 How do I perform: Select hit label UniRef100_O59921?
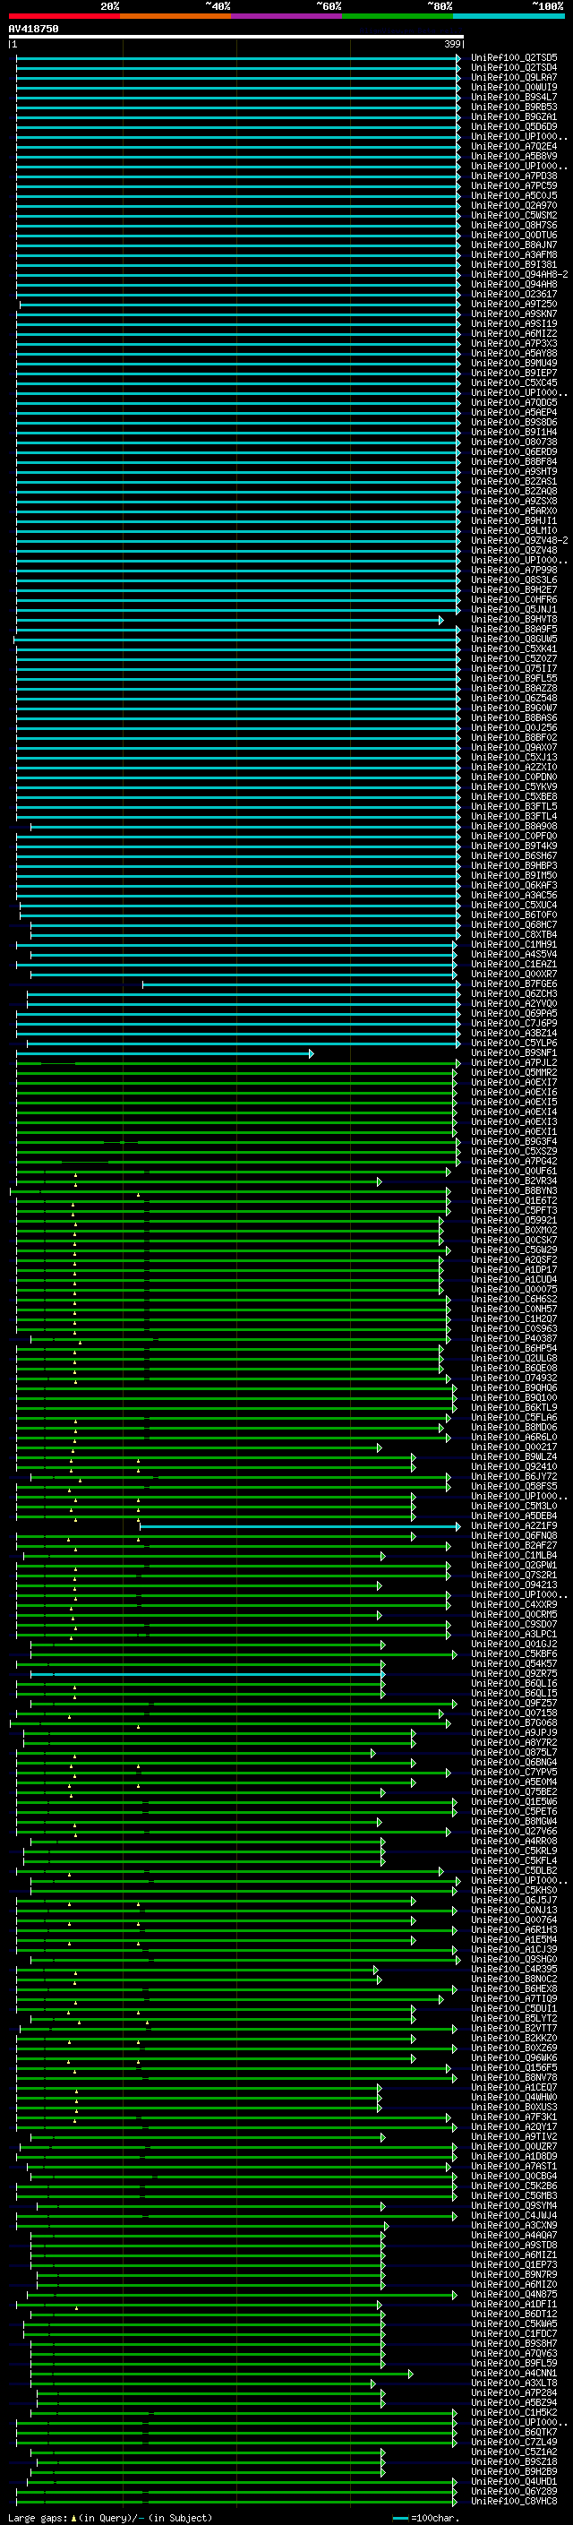[x=513, y=1220]
